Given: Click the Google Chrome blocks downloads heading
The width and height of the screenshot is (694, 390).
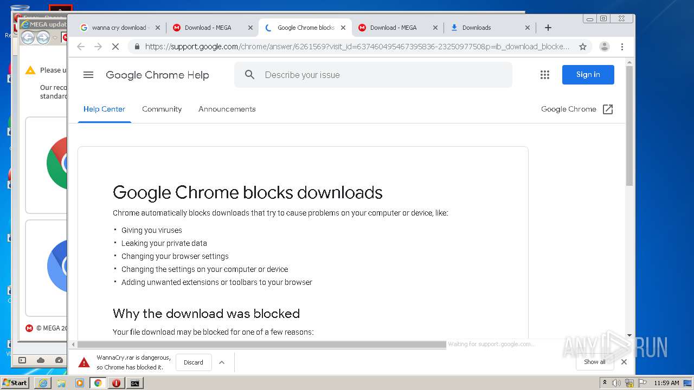Looking at the screenshot, I should pyautogui.click(x=248, y=192).
